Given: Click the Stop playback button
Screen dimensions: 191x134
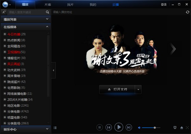Looking at the screenshot, I should pos(99,128).
